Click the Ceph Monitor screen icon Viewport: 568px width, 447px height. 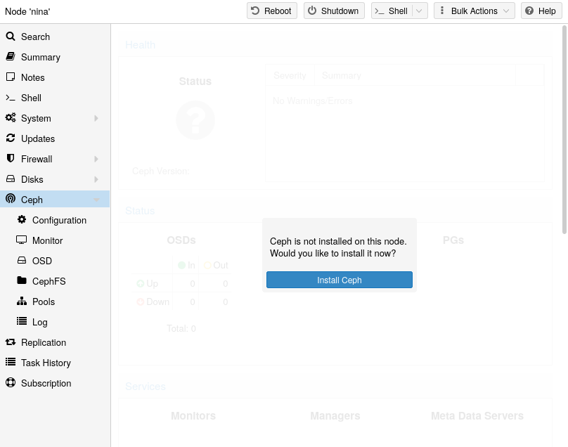tap(22, 240)
